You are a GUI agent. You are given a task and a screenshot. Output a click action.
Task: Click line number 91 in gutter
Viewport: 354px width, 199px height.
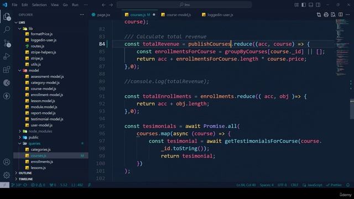coord(102,96)
